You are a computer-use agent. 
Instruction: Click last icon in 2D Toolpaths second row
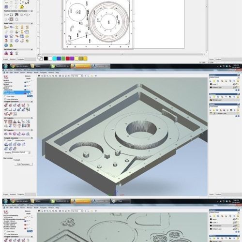[28, 126]
